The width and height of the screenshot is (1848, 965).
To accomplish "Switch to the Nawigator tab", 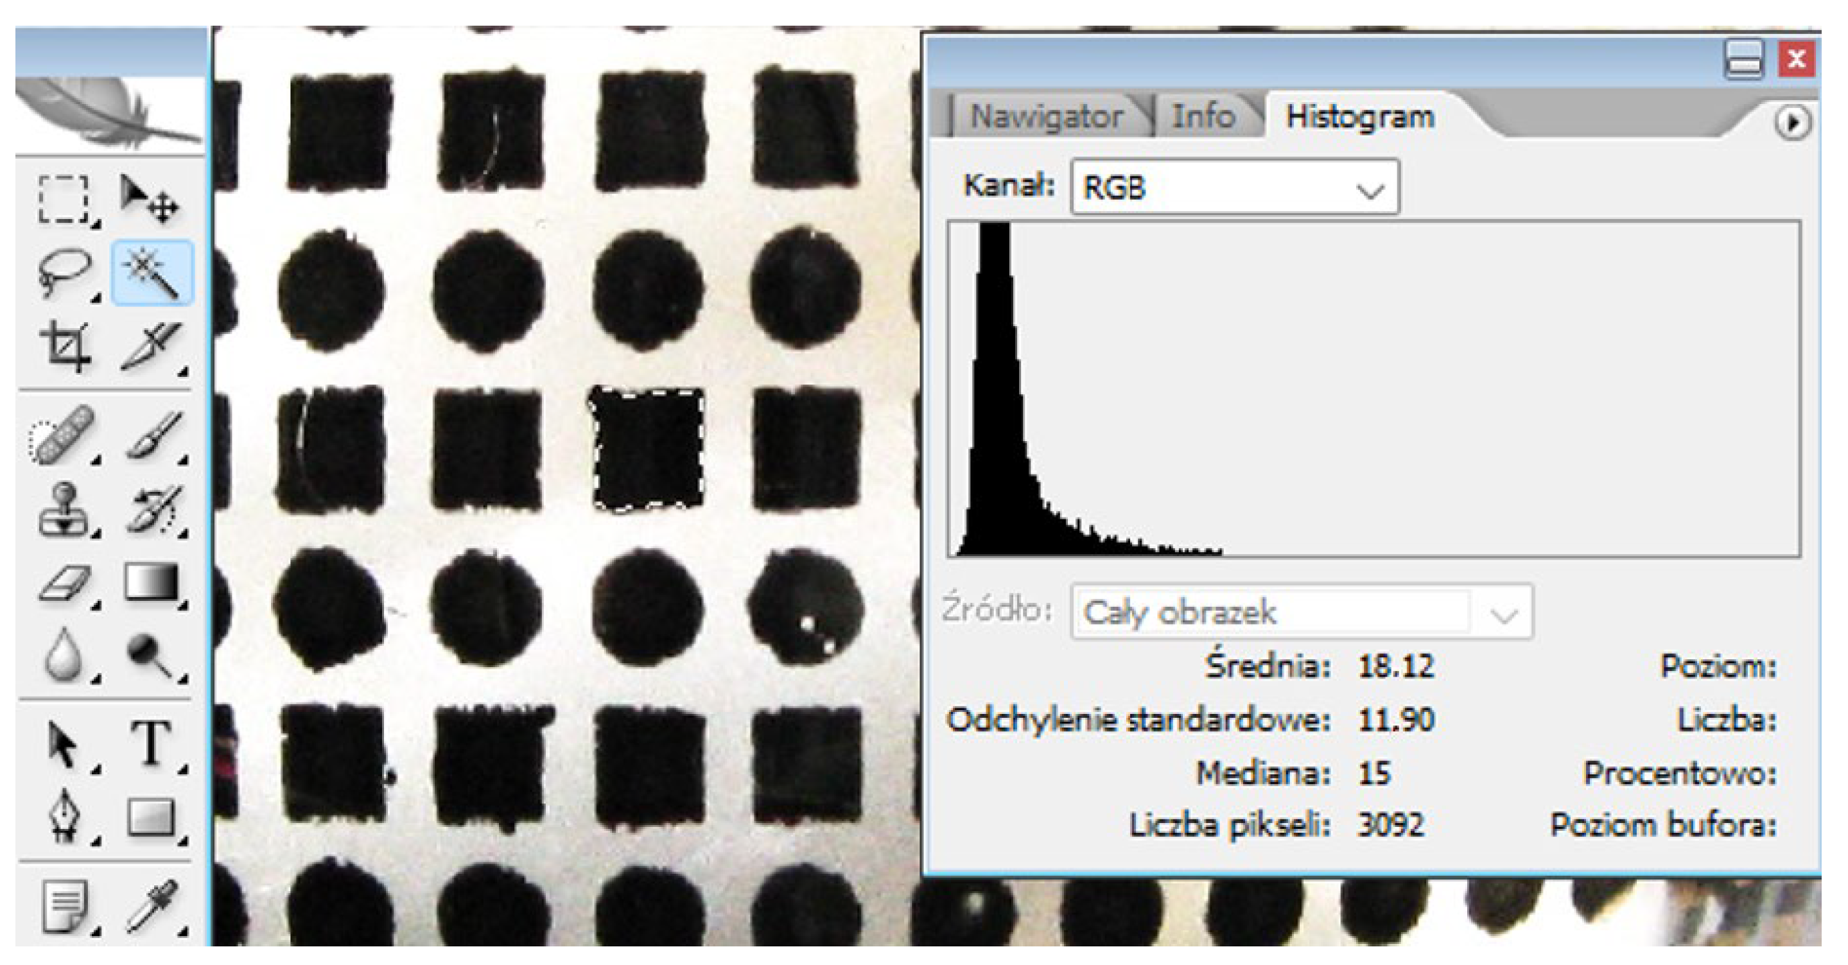I will tap(1047, 116).
